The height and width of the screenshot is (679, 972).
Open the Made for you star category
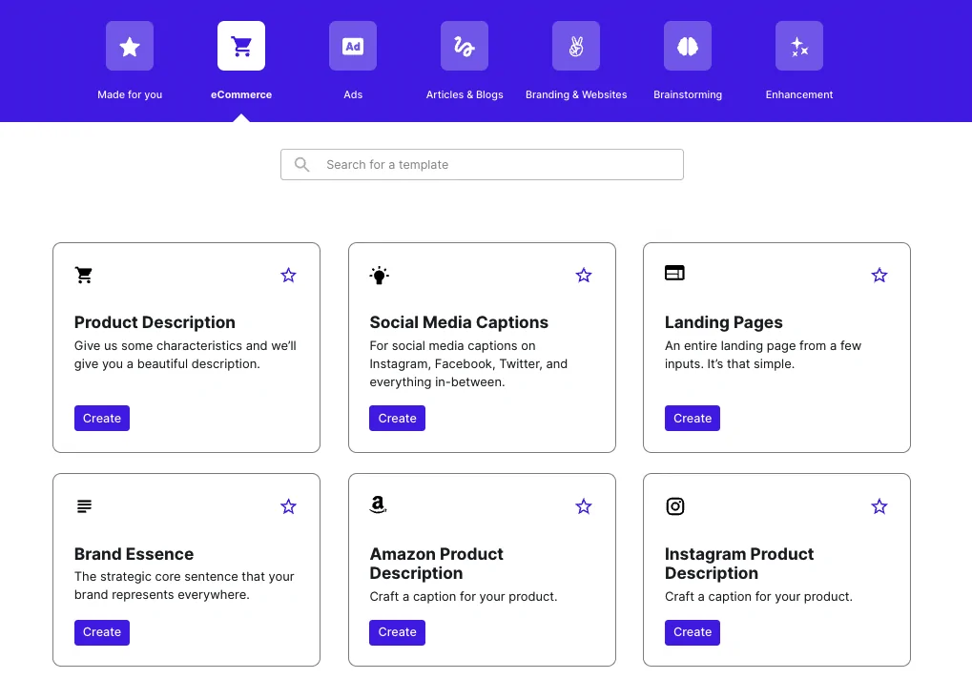coord(130,46)
